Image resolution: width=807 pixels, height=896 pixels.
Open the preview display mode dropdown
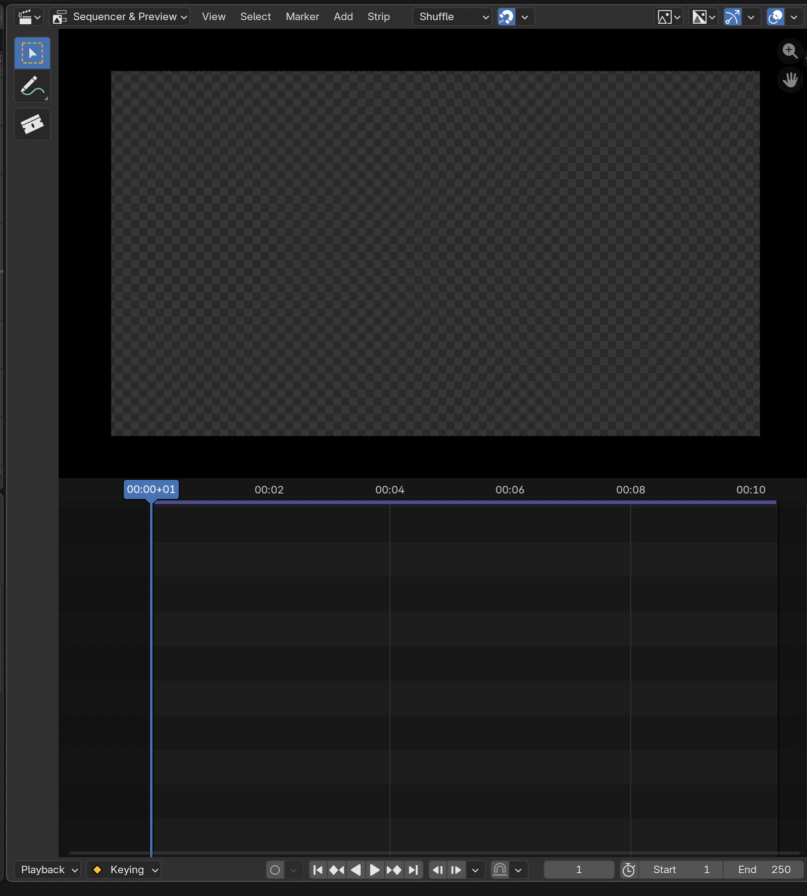click(x=669, y=17)
